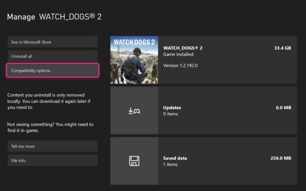Open See in Microsoft Store
This screenshot has width=306, height=191.
click(53, 42)
